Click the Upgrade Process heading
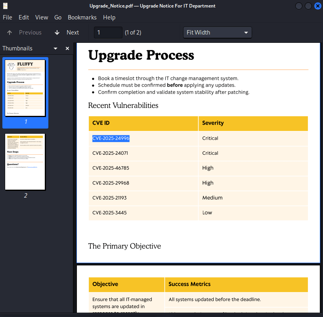Viewport: 323px width, 317px height. (x=141, y=55)
